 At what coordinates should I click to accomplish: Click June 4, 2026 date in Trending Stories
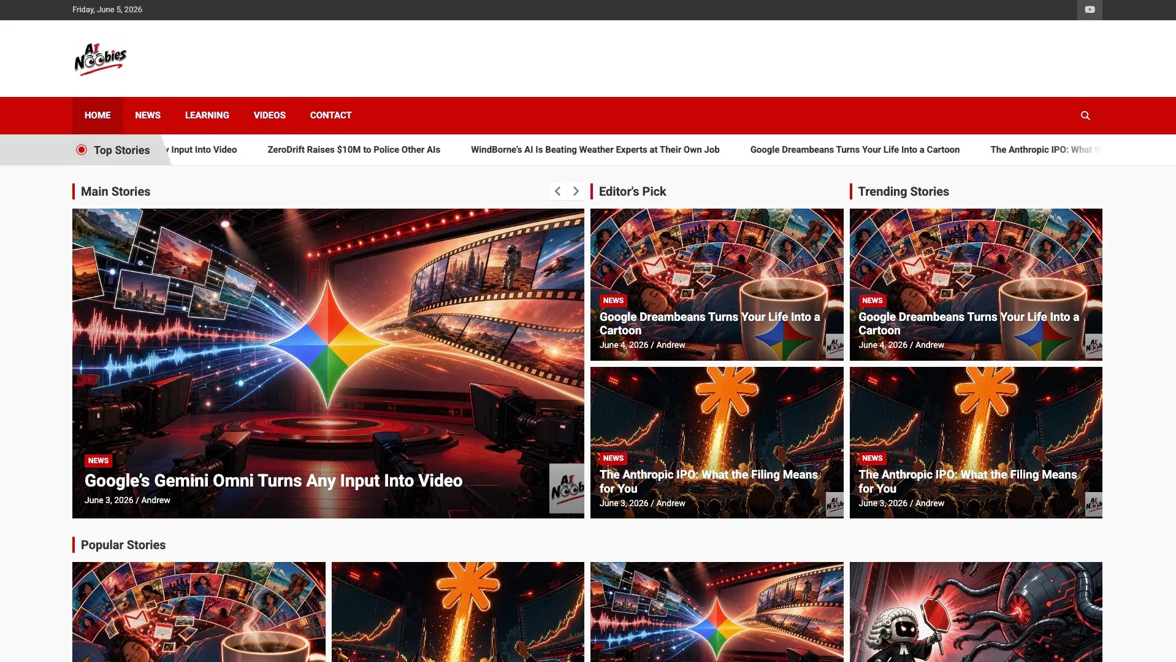pos(883,345)
